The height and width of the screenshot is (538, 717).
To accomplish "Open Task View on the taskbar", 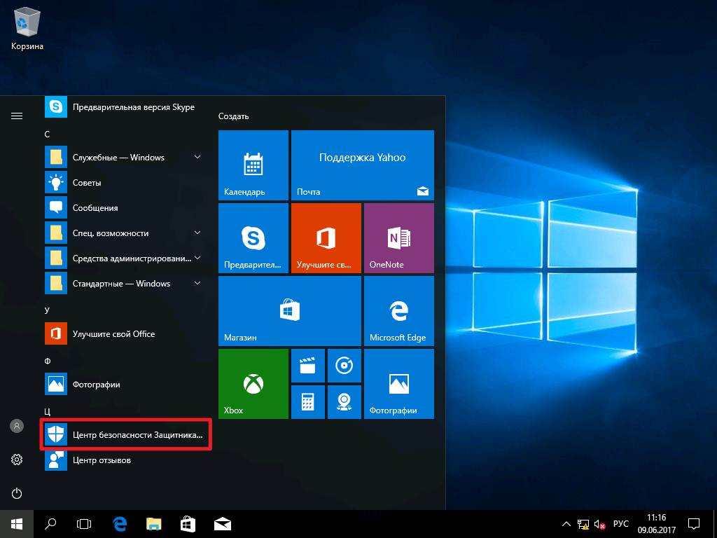I will 84,524.
